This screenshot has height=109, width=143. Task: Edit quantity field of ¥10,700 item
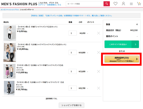[73, 88]
